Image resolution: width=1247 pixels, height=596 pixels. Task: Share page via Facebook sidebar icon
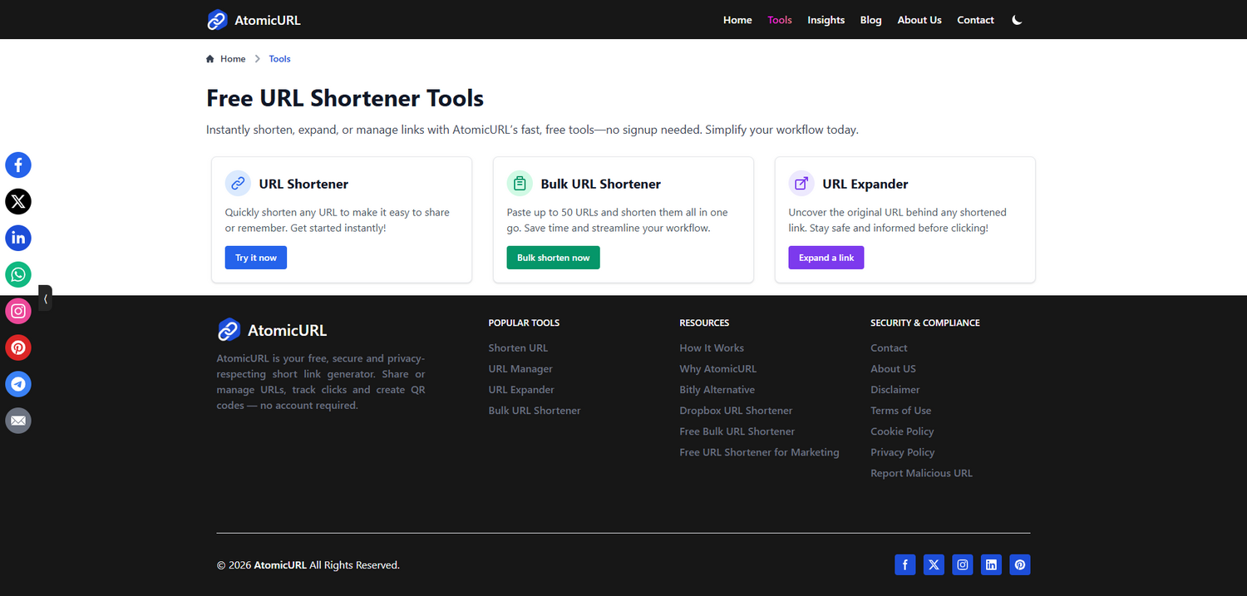pos(18,165)
